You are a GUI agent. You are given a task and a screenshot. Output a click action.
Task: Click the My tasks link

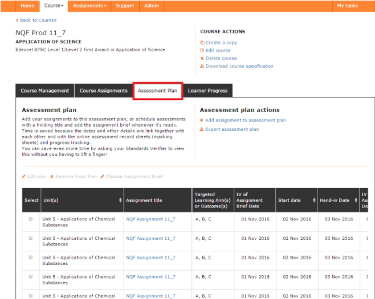point(347,6)
